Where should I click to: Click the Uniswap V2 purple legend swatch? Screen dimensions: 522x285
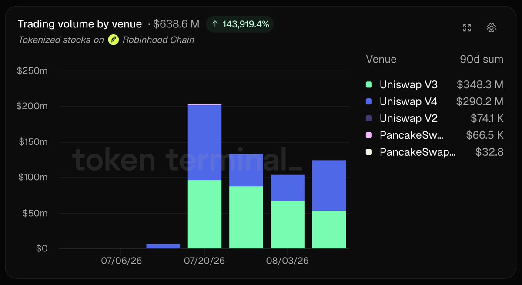(369, 118)
